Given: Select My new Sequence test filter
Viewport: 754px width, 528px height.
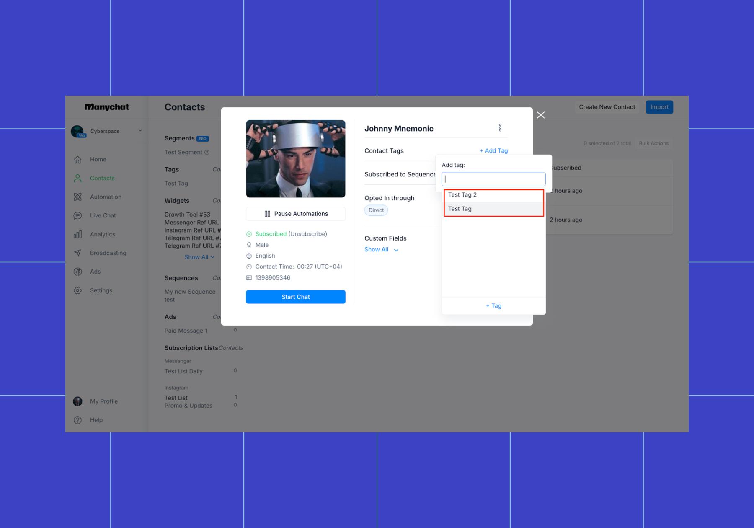Looking at the screenshot, I should [190, 295].
